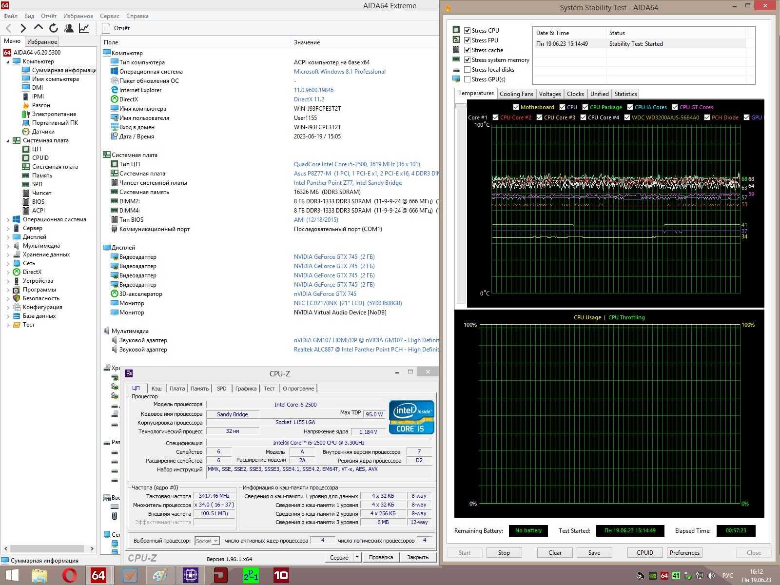Open SPD item in the tree
The height and width of the screenshot is (585, 780).
(37, 184)
